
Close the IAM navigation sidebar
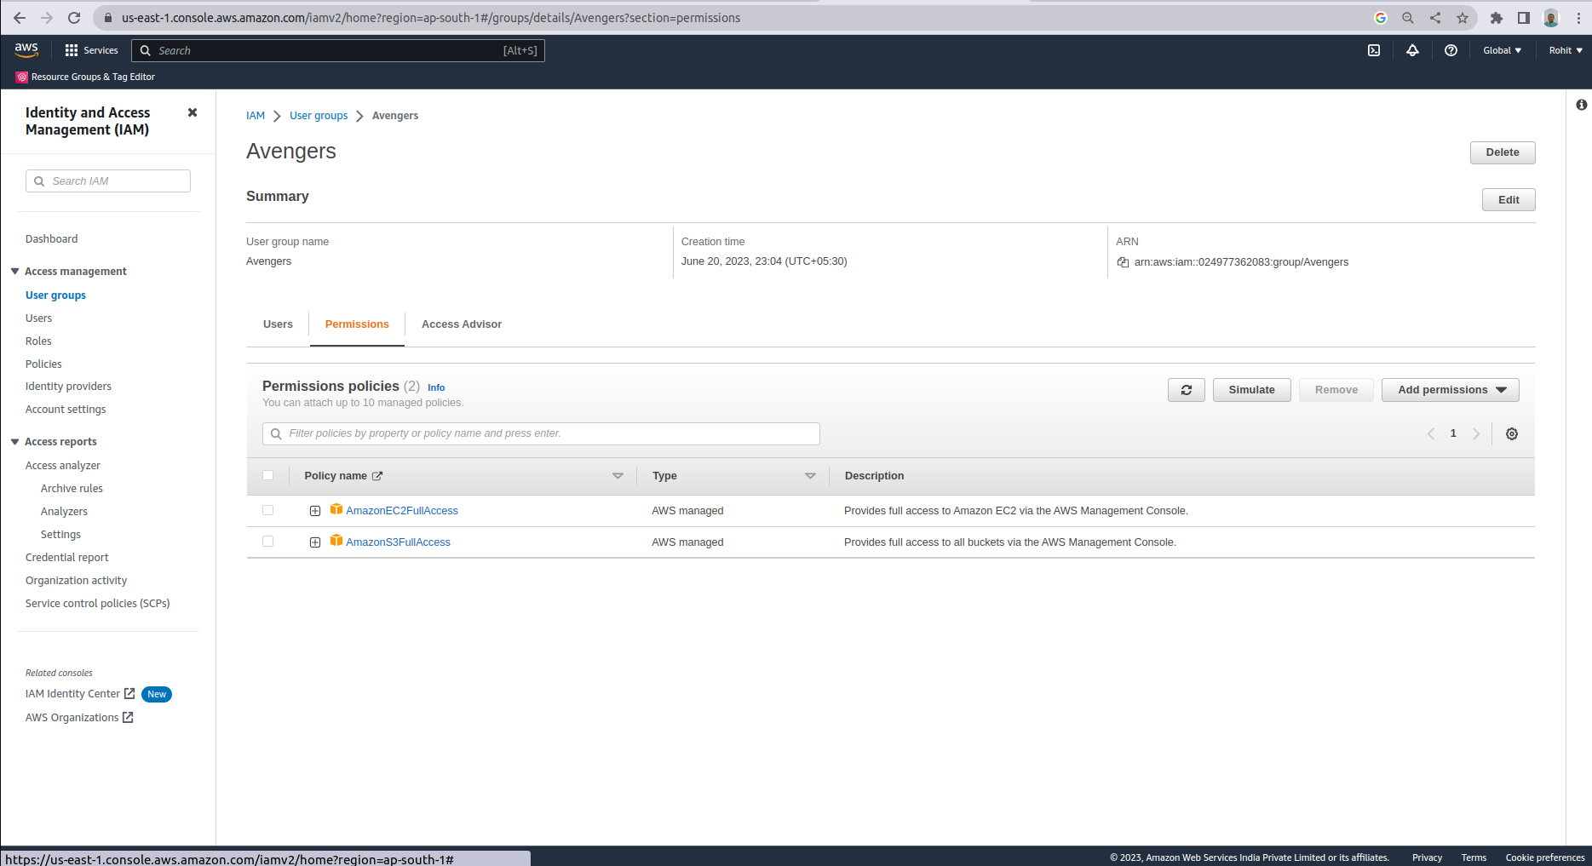(193, 112)
